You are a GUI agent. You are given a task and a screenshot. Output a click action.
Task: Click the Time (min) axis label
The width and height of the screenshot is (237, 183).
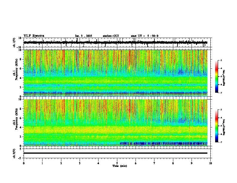click(x=120, y=166)
